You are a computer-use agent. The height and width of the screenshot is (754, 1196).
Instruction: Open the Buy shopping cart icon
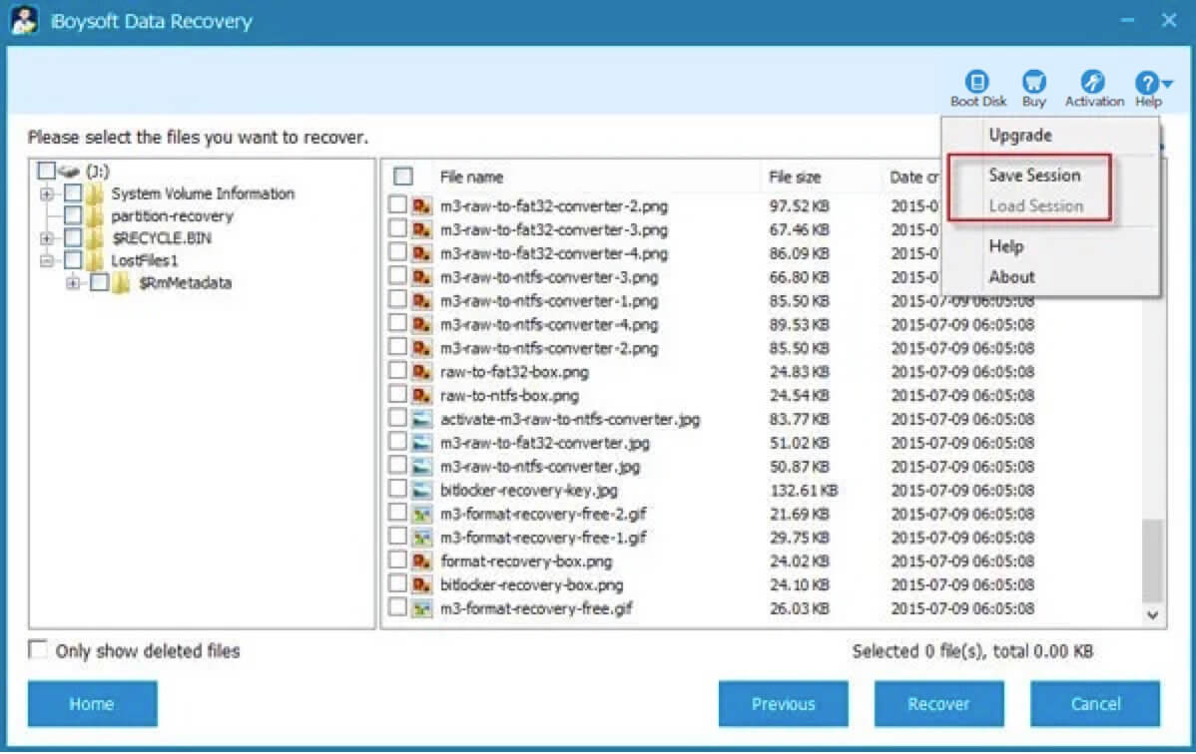tap(1033, 83)
